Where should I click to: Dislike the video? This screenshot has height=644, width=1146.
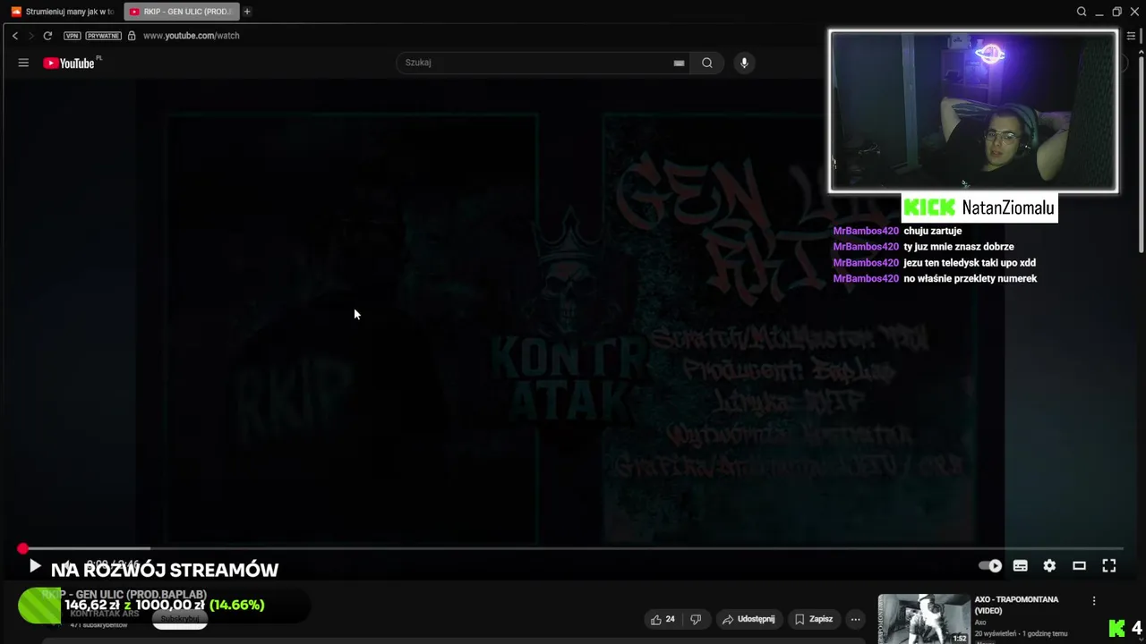point(696,619)
